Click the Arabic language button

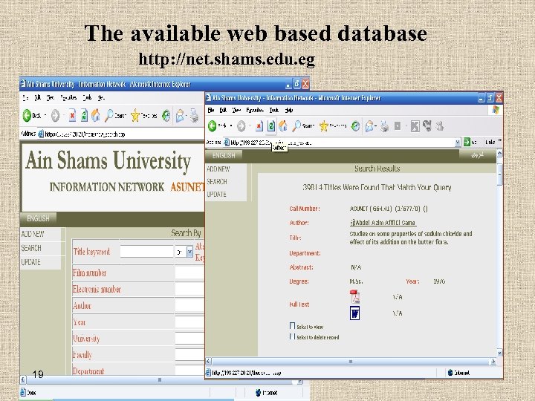(478, 155)
